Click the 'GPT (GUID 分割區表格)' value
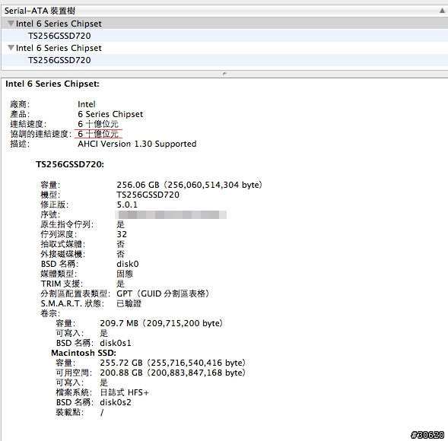The width and height of the screenshot is (448, 441). pyautogui.click(x=163, y=293)
